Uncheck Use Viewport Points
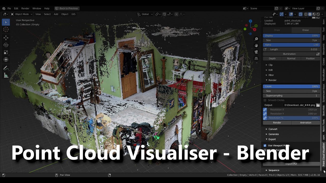Screen dimensions: 326x183 (265, 146)
